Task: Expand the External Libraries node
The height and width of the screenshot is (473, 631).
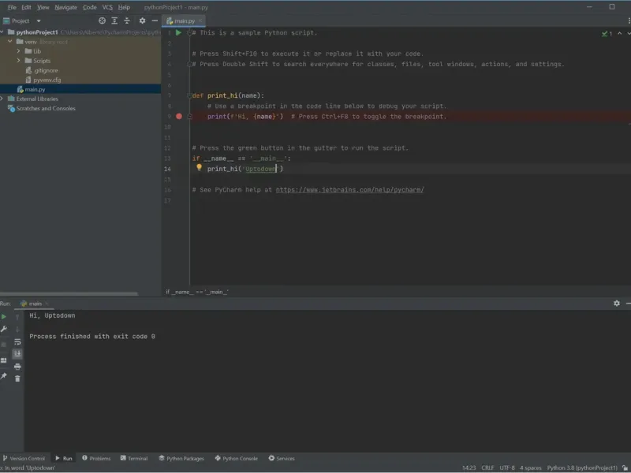Action: point(2,99)
